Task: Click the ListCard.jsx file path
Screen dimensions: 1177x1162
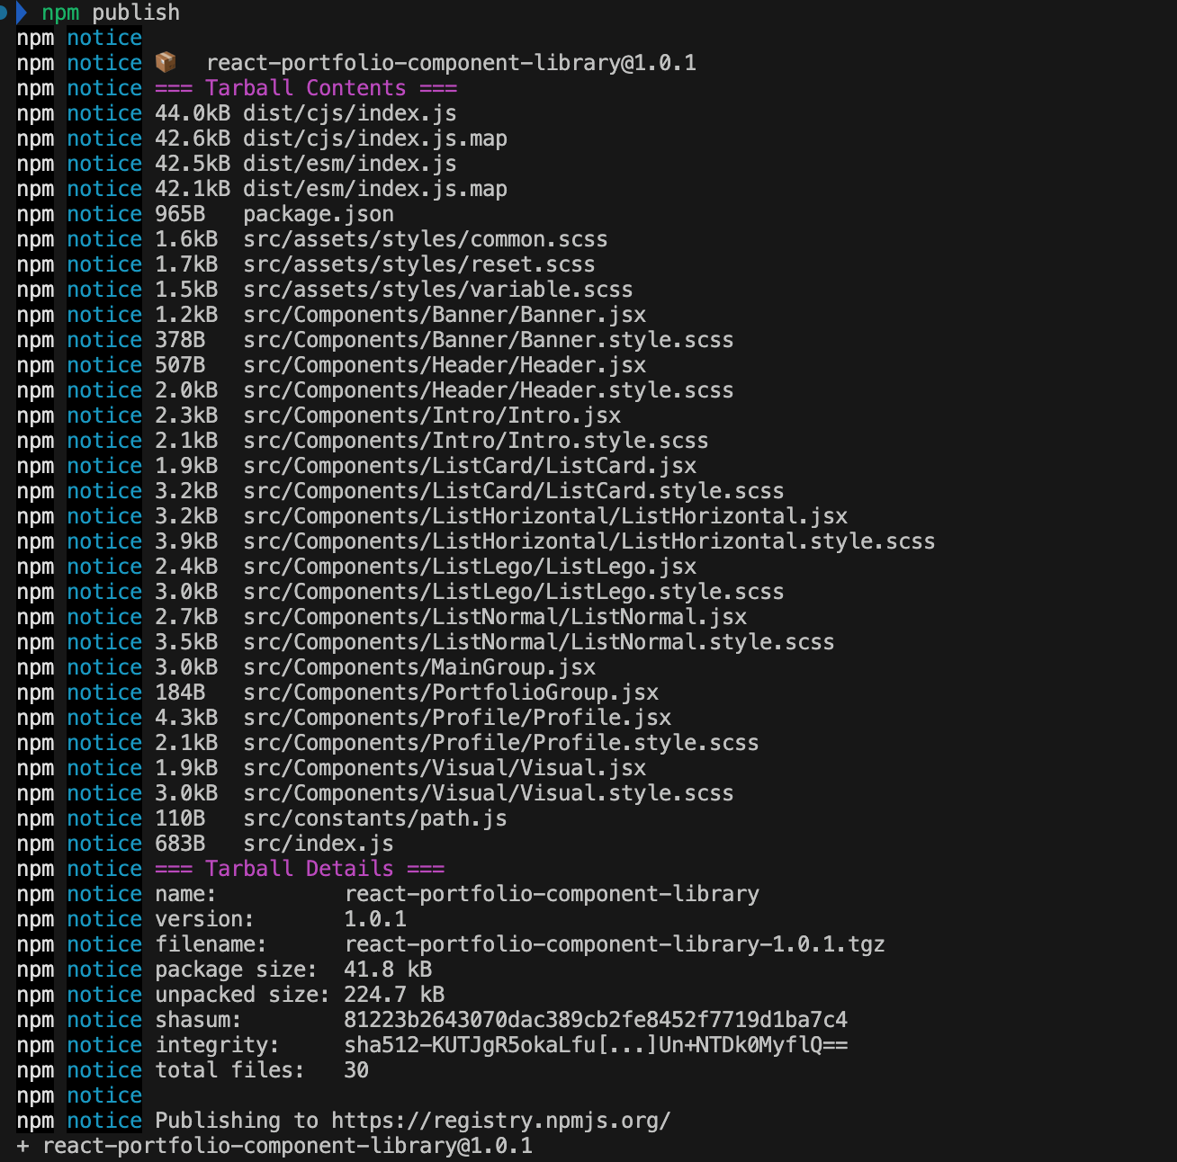Action: (x=470, y=466)
